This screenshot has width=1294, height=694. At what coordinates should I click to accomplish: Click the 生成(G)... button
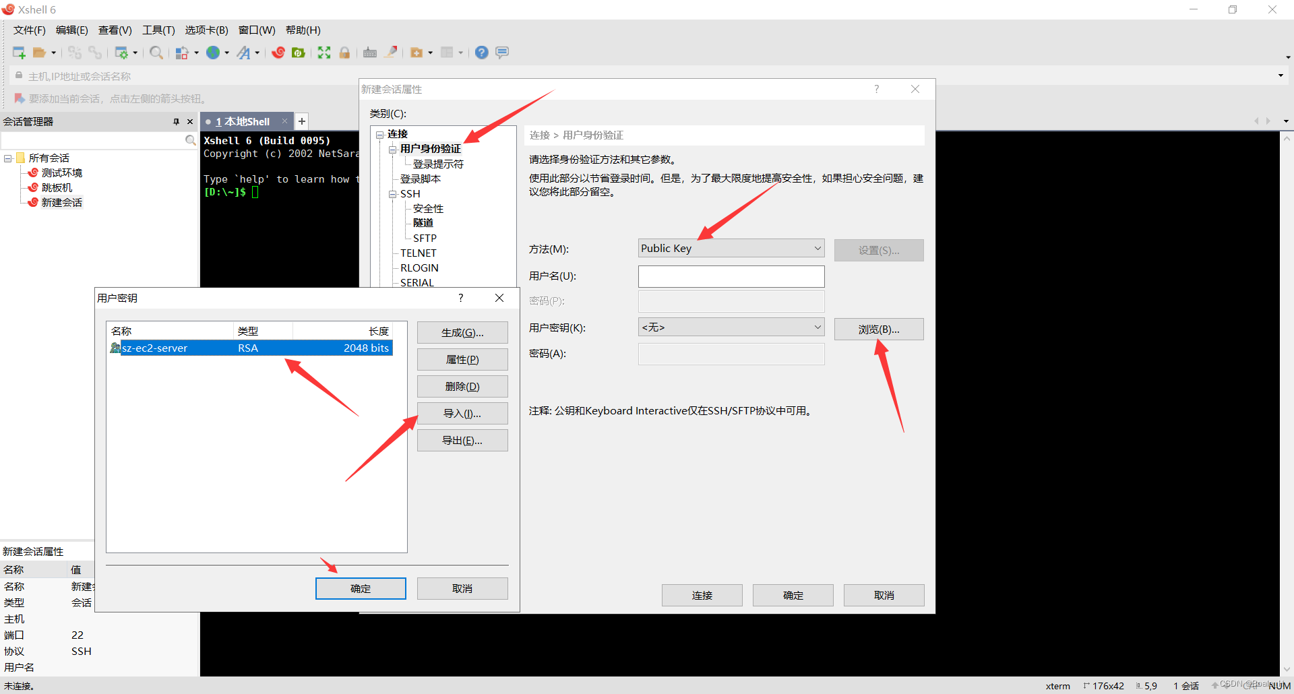(462, 333)
